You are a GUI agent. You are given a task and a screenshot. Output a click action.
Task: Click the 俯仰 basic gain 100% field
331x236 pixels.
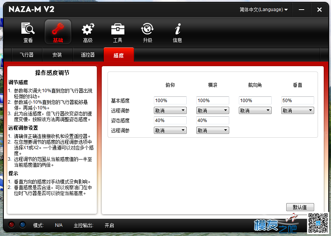[x=170, y=101]
